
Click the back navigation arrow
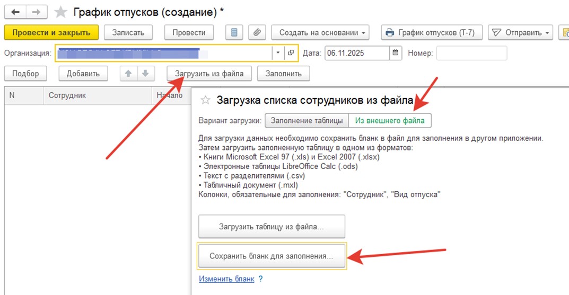[15, 12]
